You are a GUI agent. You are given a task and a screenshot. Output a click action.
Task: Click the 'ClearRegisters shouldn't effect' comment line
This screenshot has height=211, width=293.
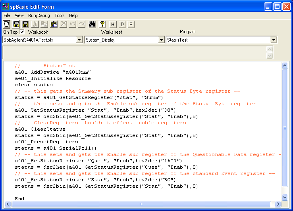coord(105,123)
